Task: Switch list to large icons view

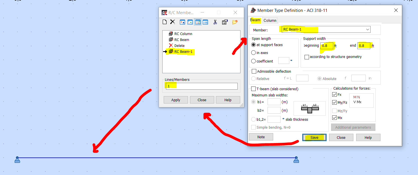Action: 182,22
